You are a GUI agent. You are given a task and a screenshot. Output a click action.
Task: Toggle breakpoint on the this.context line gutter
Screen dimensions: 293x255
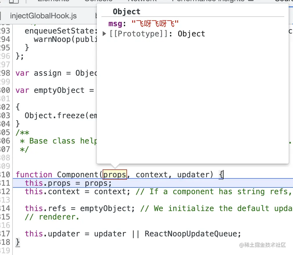click(x=5, y=192)
